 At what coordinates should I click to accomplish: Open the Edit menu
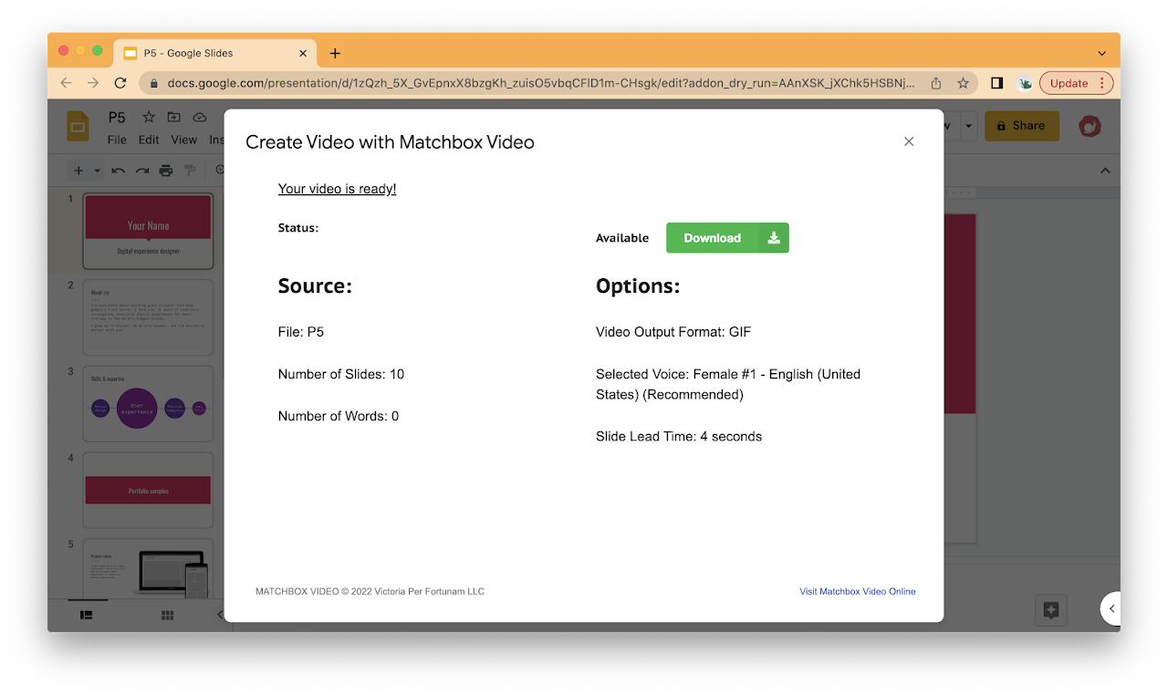pyautogui.click(x=149, y=140)
